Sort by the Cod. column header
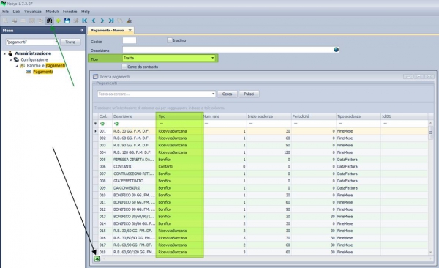The height and width of the screenshot is (268, 439). [x=105, y=116]
